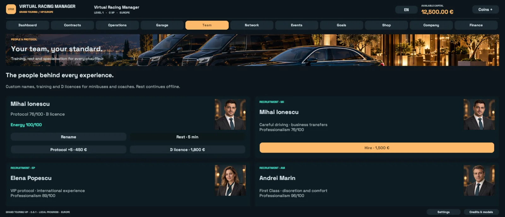This screenshot has height=217, width=505.
Task: Open Credits & models
Action: (x=481, y=212)
